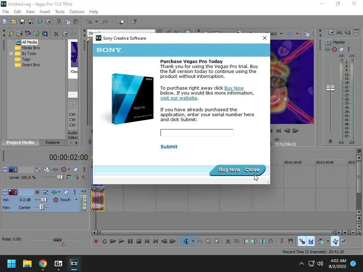Toggle Lock Envelopes to Events
Viewport: 363px width, 272px height.
pos(335,242)
